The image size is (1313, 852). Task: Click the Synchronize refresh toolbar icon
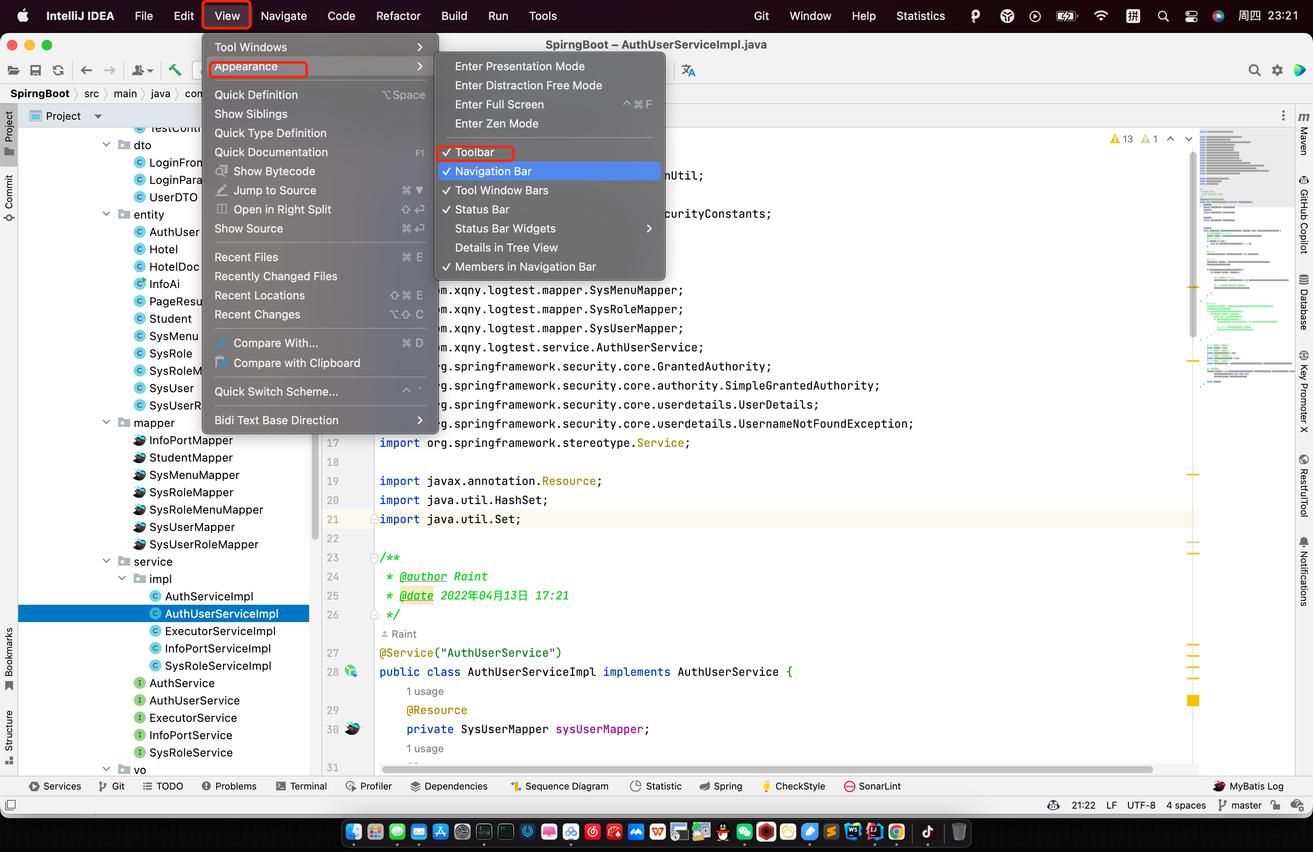(x=58, y=71)
